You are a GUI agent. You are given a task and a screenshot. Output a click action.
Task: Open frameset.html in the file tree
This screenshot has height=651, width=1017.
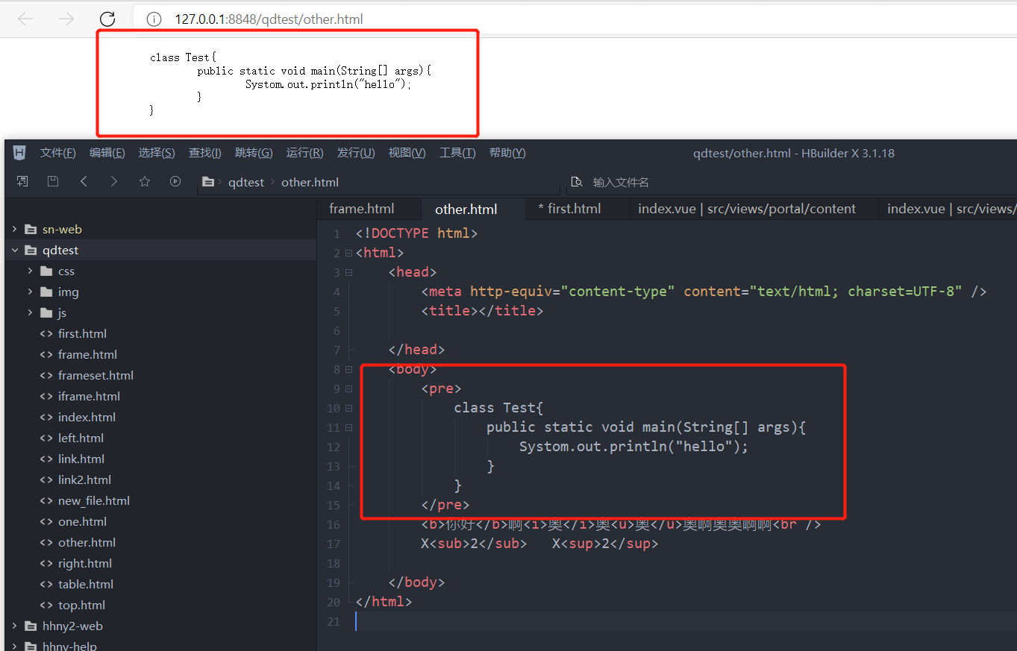[96, 375]
